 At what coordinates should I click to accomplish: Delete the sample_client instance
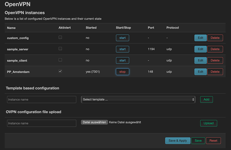(215, 60)
